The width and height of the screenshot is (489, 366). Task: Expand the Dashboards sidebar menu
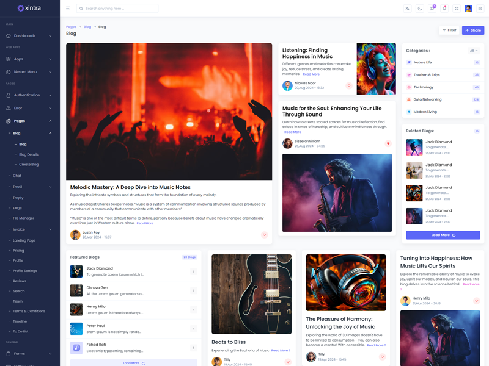click(x=29, y=36)
